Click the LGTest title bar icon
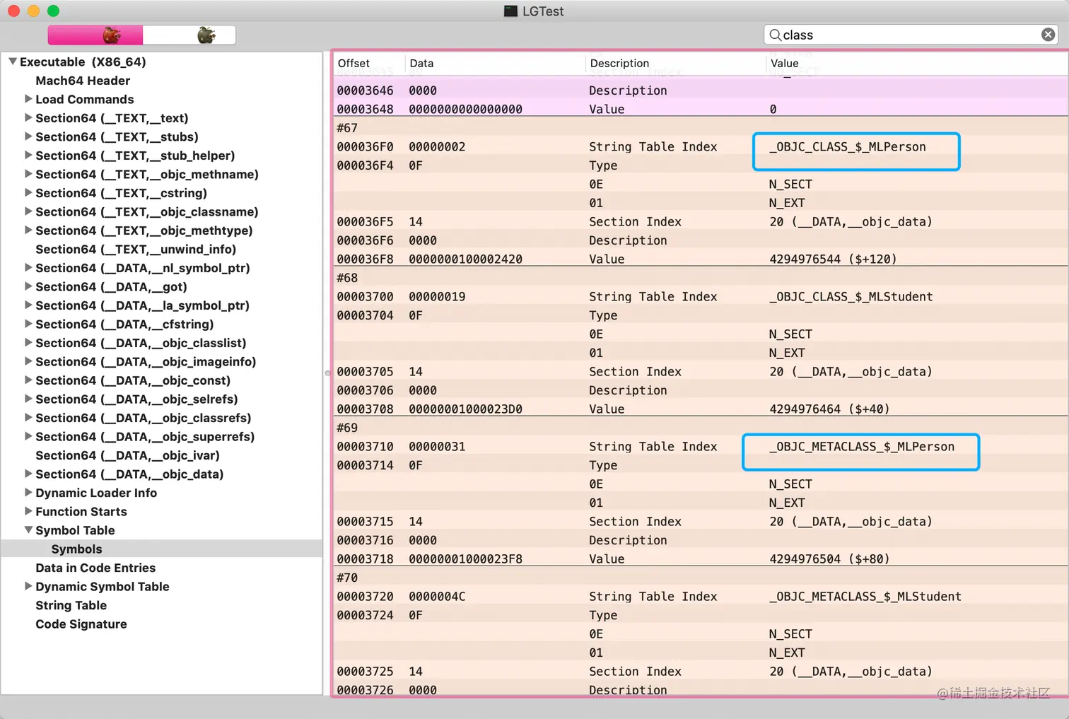1069x719 pixels. (x=510, y=11)
